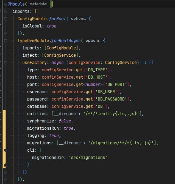Click the 'DB_PASSWORD' string literal
The width and height of the screenshot is (175, 184).
(111, 99)
